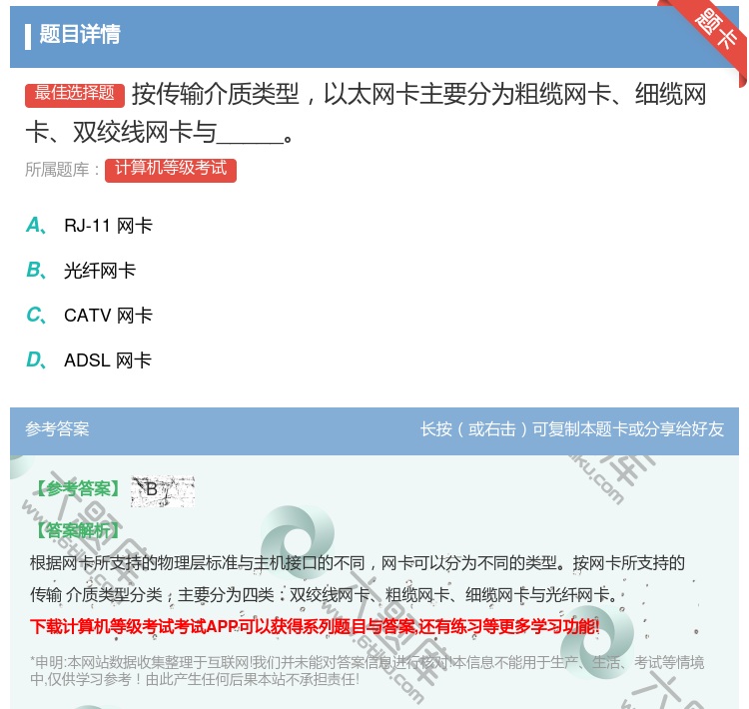Select option C CATV 网卡
The image size is (749, 709).
click(89, 315)
